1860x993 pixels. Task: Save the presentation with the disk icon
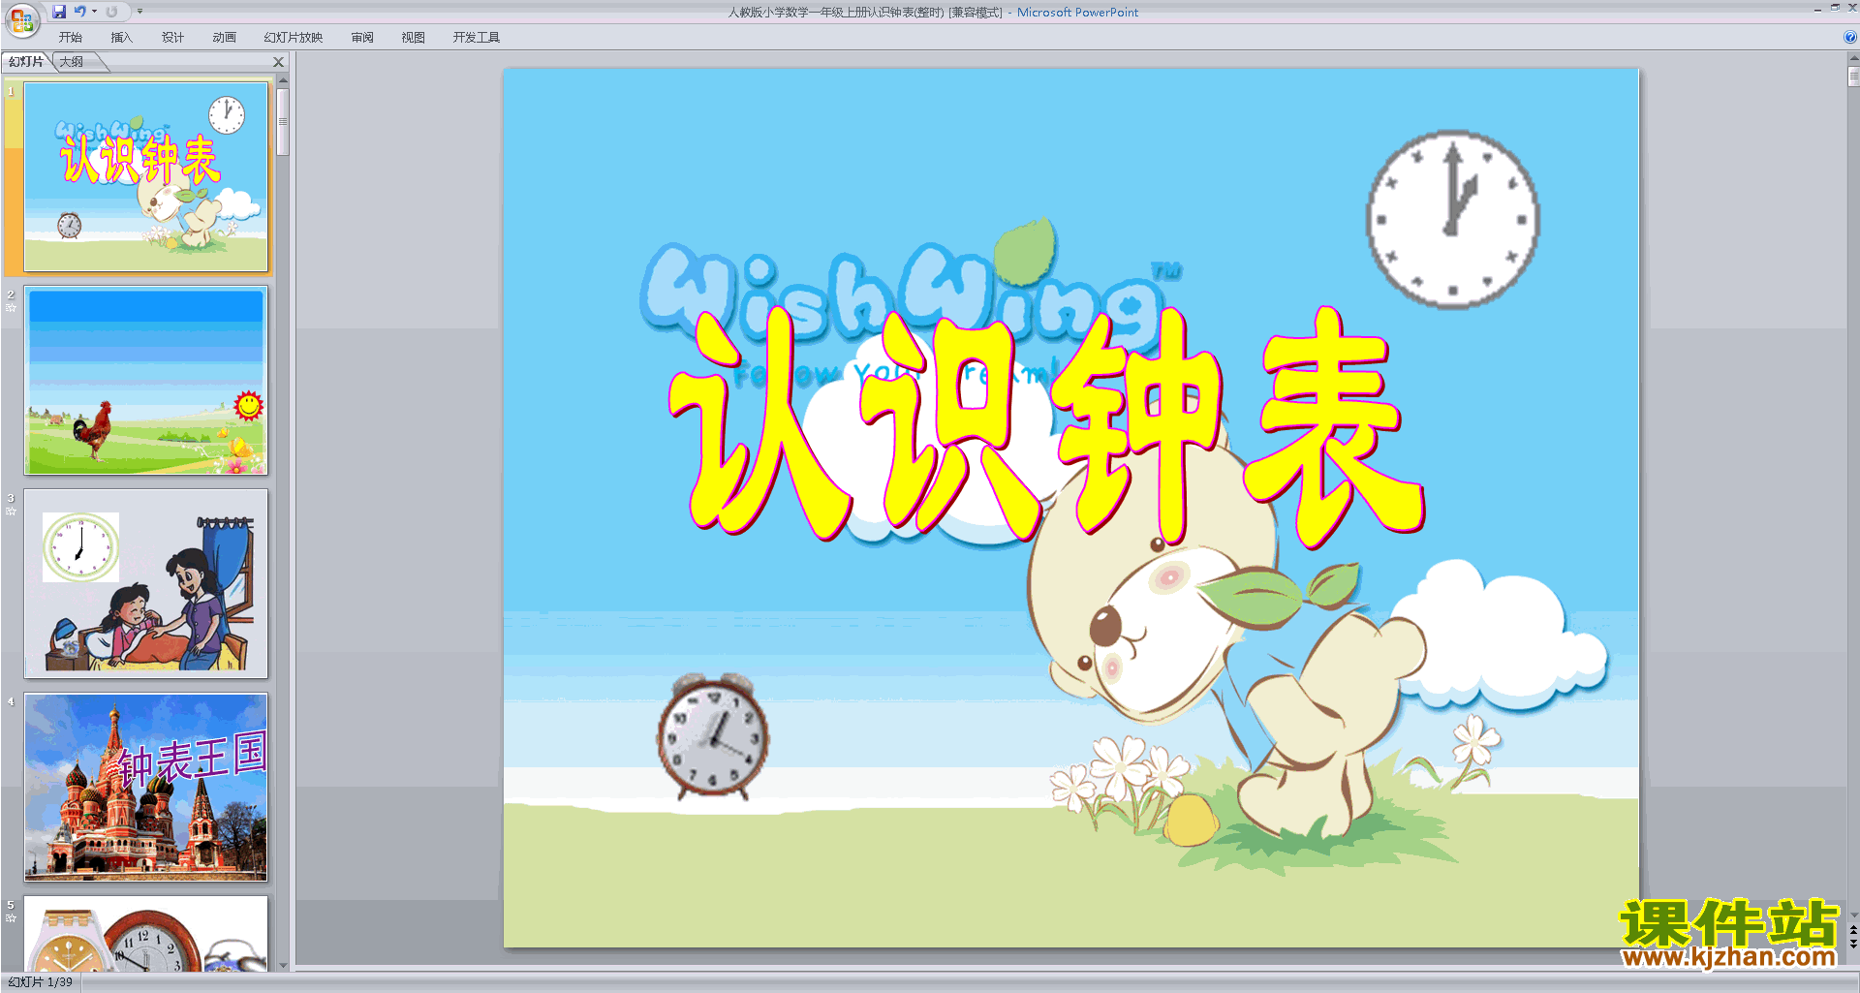(59, 12)
